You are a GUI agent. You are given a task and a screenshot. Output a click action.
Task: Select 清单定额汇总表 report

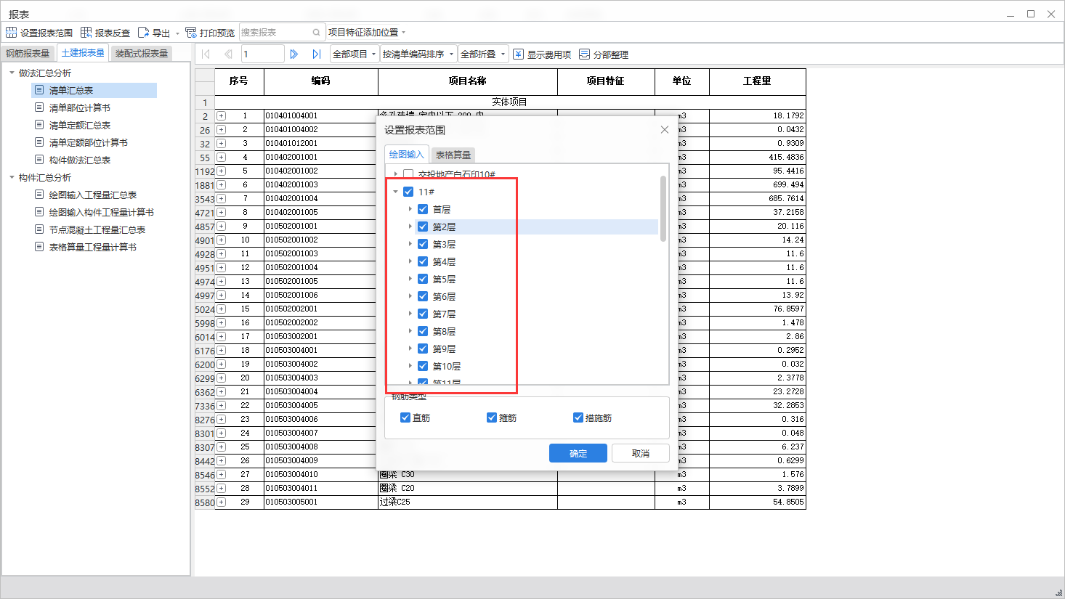pos(80,125)
